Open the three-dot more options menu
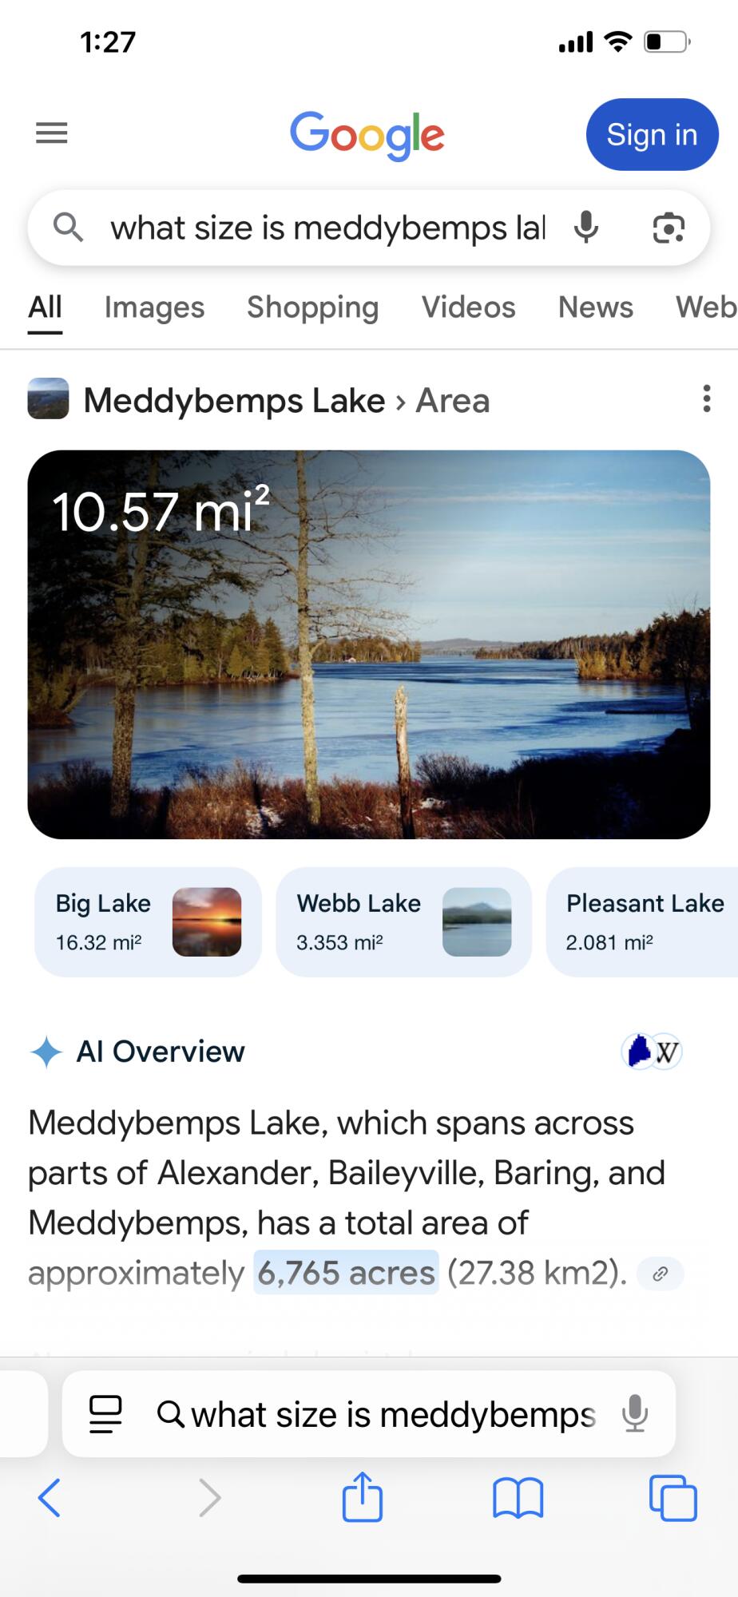This screenshot has width=738, height=1597. click(706, 398)
